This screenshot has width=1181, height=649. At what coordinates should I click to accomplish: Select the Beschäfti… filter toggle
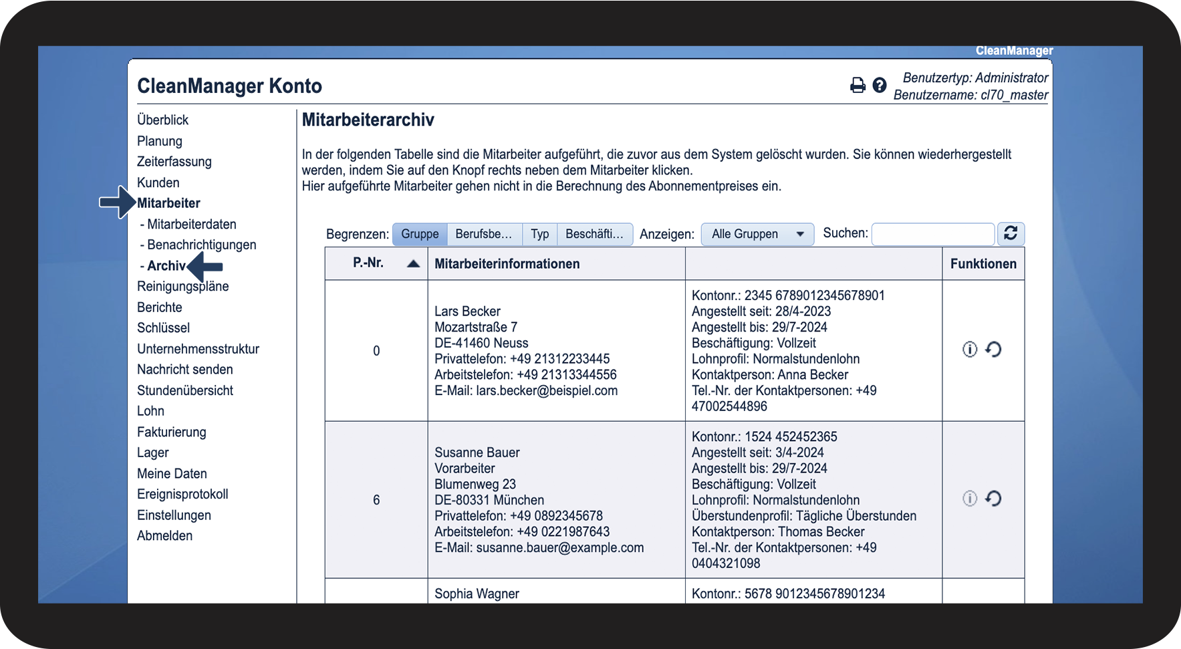594,234
